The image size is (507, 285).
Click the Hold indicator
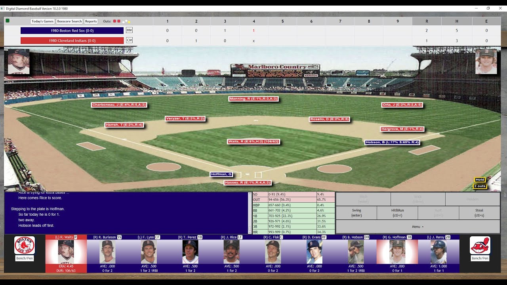480,180
